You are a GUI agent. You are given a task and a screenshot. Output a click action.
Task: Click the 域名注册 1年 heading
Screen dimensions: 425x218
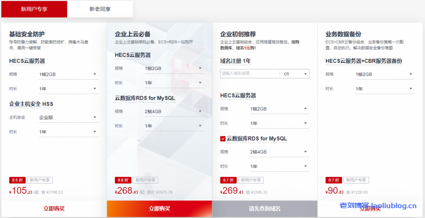point(236,61)
